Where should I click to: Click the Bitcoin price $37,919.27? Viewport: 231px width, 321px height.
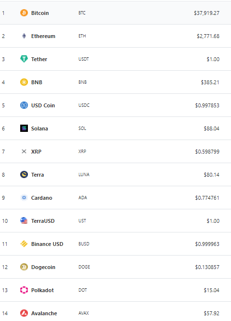click(206, 13)
